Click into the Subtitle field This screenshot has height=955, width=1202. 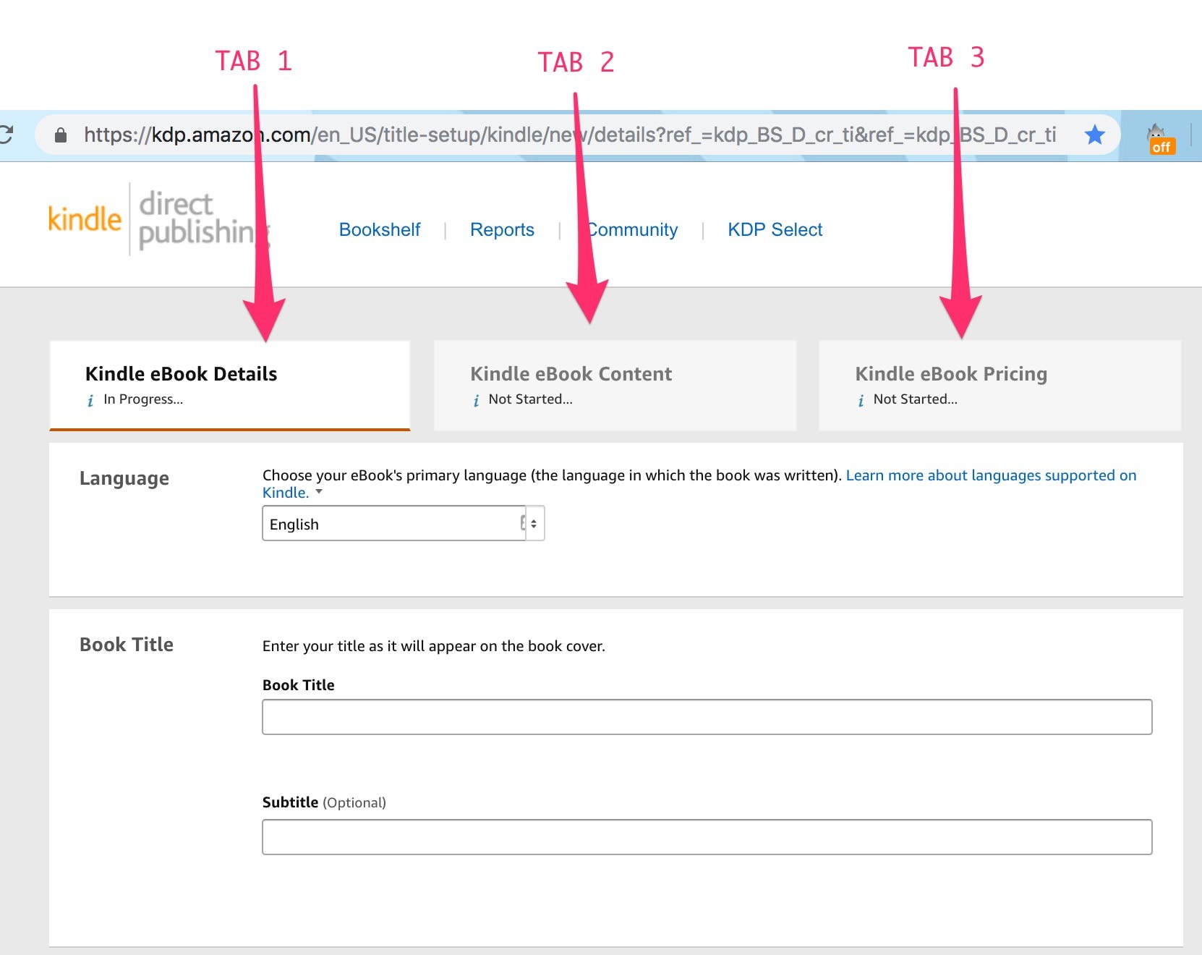[707, 837]
